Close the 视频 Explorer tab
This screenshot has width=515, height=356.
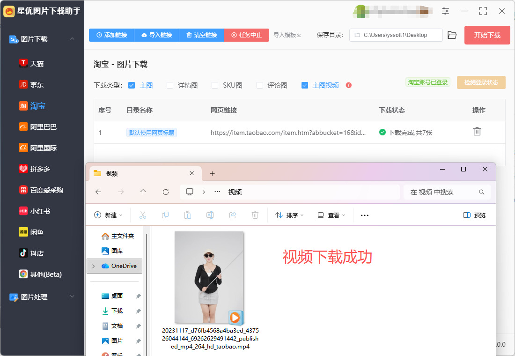[x=192, y=173]
